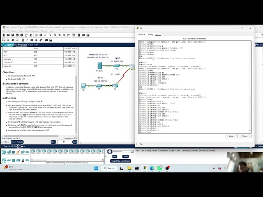Click the Fast Forward Time button
The height and width of the screenshot is (197, 263).
click(x=22, y=147)
